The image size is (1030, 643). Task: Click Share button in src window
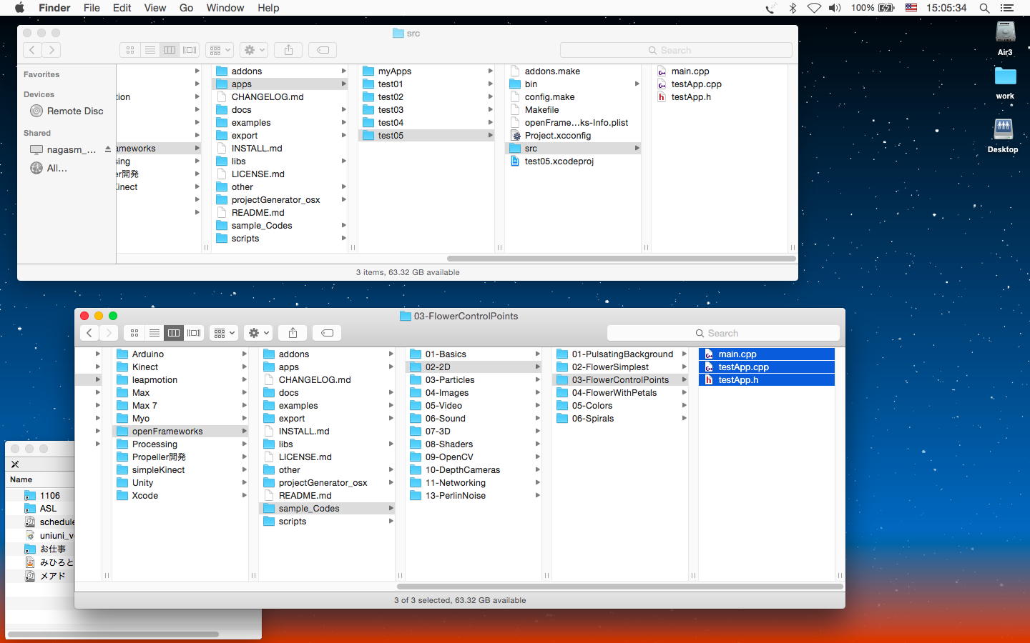pyautogui.click(x=288, y=50)
